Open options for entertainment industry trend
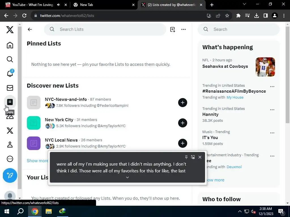This screenshot has height=217, width=290. pos(272,156)
